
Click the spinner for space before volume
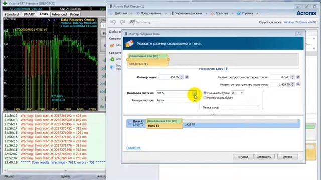click(x=292, y=77)
